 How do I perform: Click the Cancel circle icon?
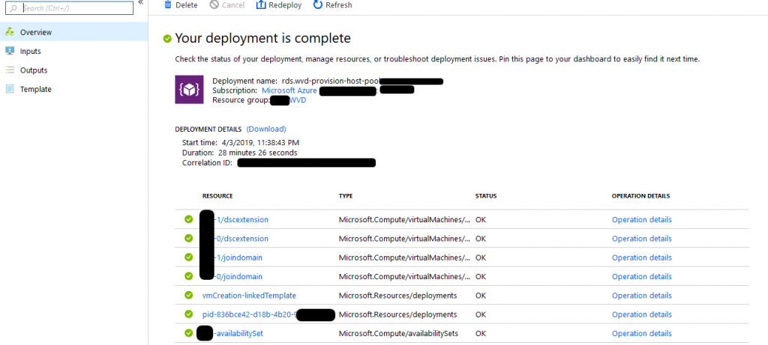[214, 5]
